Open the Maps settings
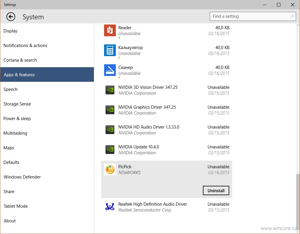The height and width of the screenshot is (234, 300). pos(47,148)
